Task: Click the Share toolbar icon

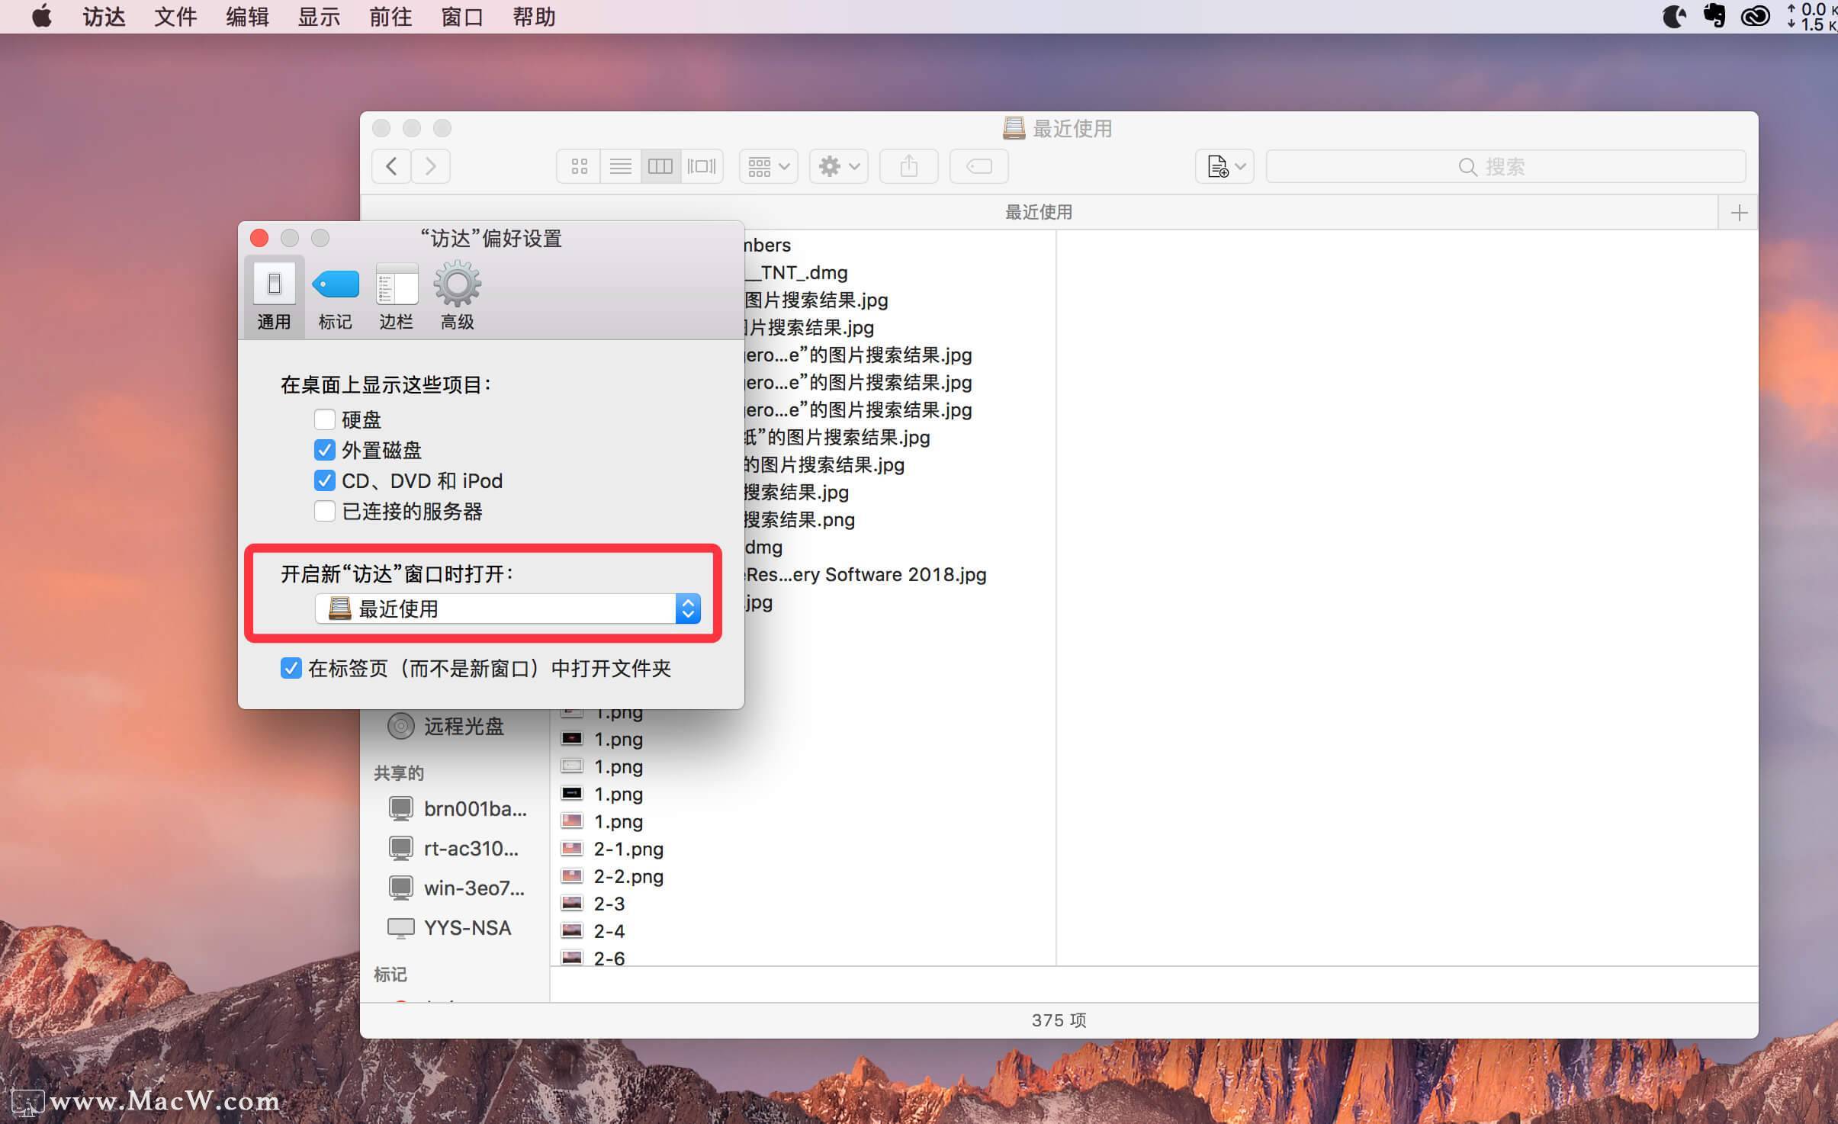Action: click(x=908, y=166)
